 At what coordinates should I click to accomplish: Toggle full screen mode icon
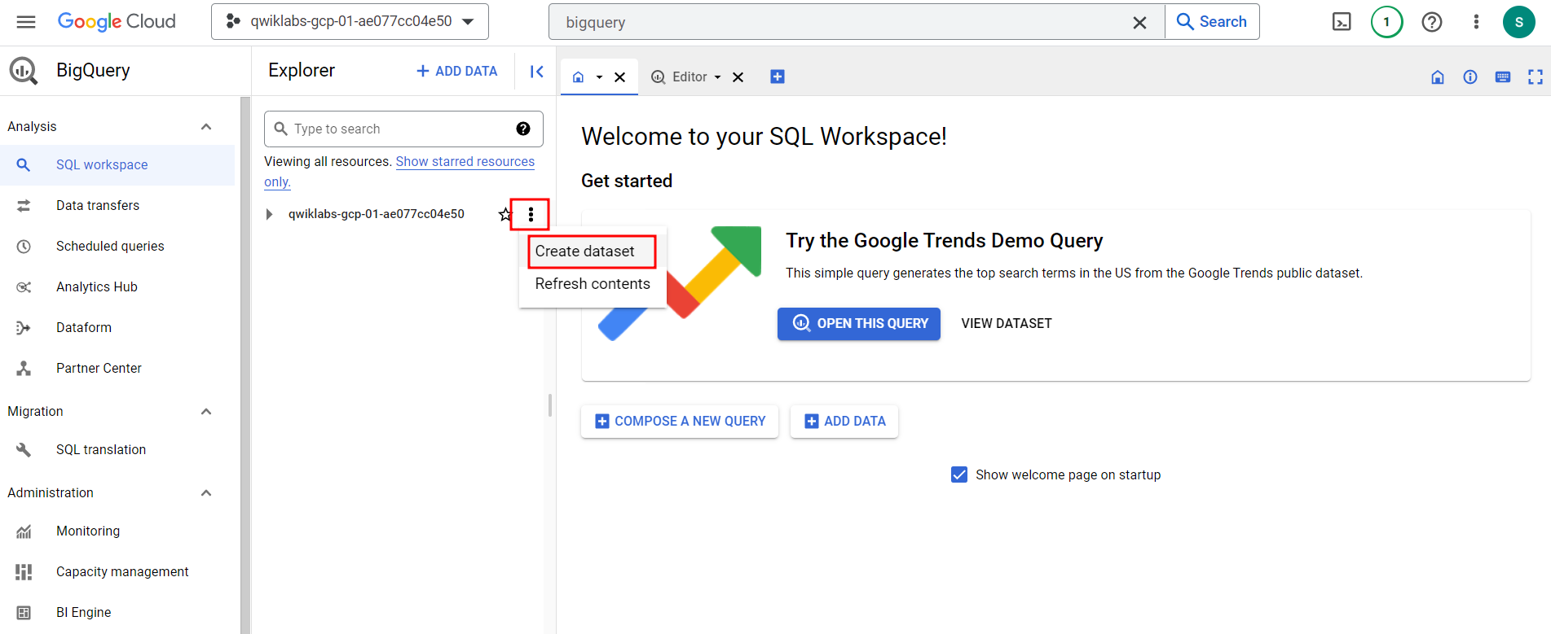click(x=1536, y=77)
